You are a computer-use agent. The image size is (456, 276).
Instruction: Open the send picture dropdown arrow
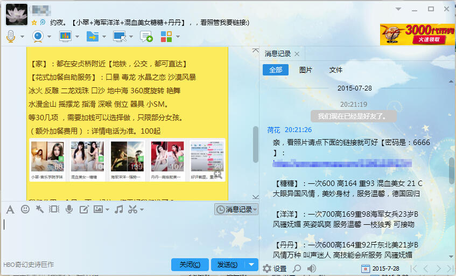[x=108, y=210]
